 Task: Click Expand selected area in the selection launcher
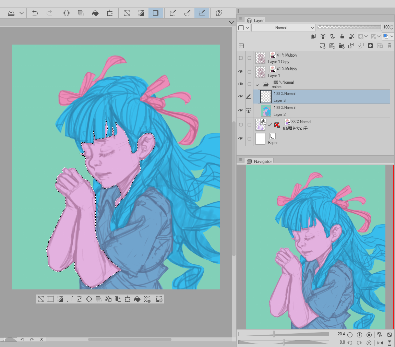tap(70, 299)
